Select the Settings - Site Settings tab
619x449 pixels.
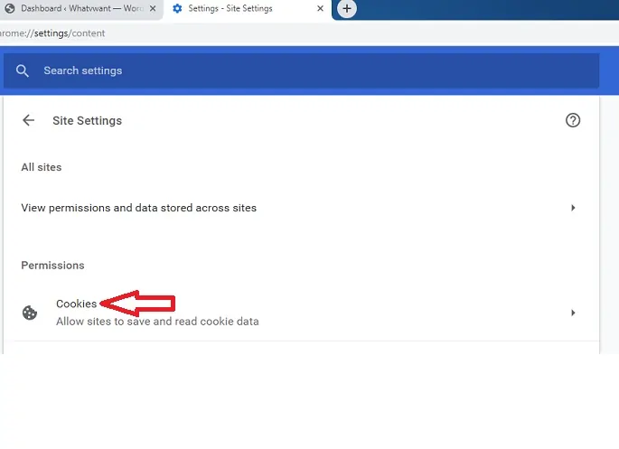pyautogui.click(x=244, y=9)
